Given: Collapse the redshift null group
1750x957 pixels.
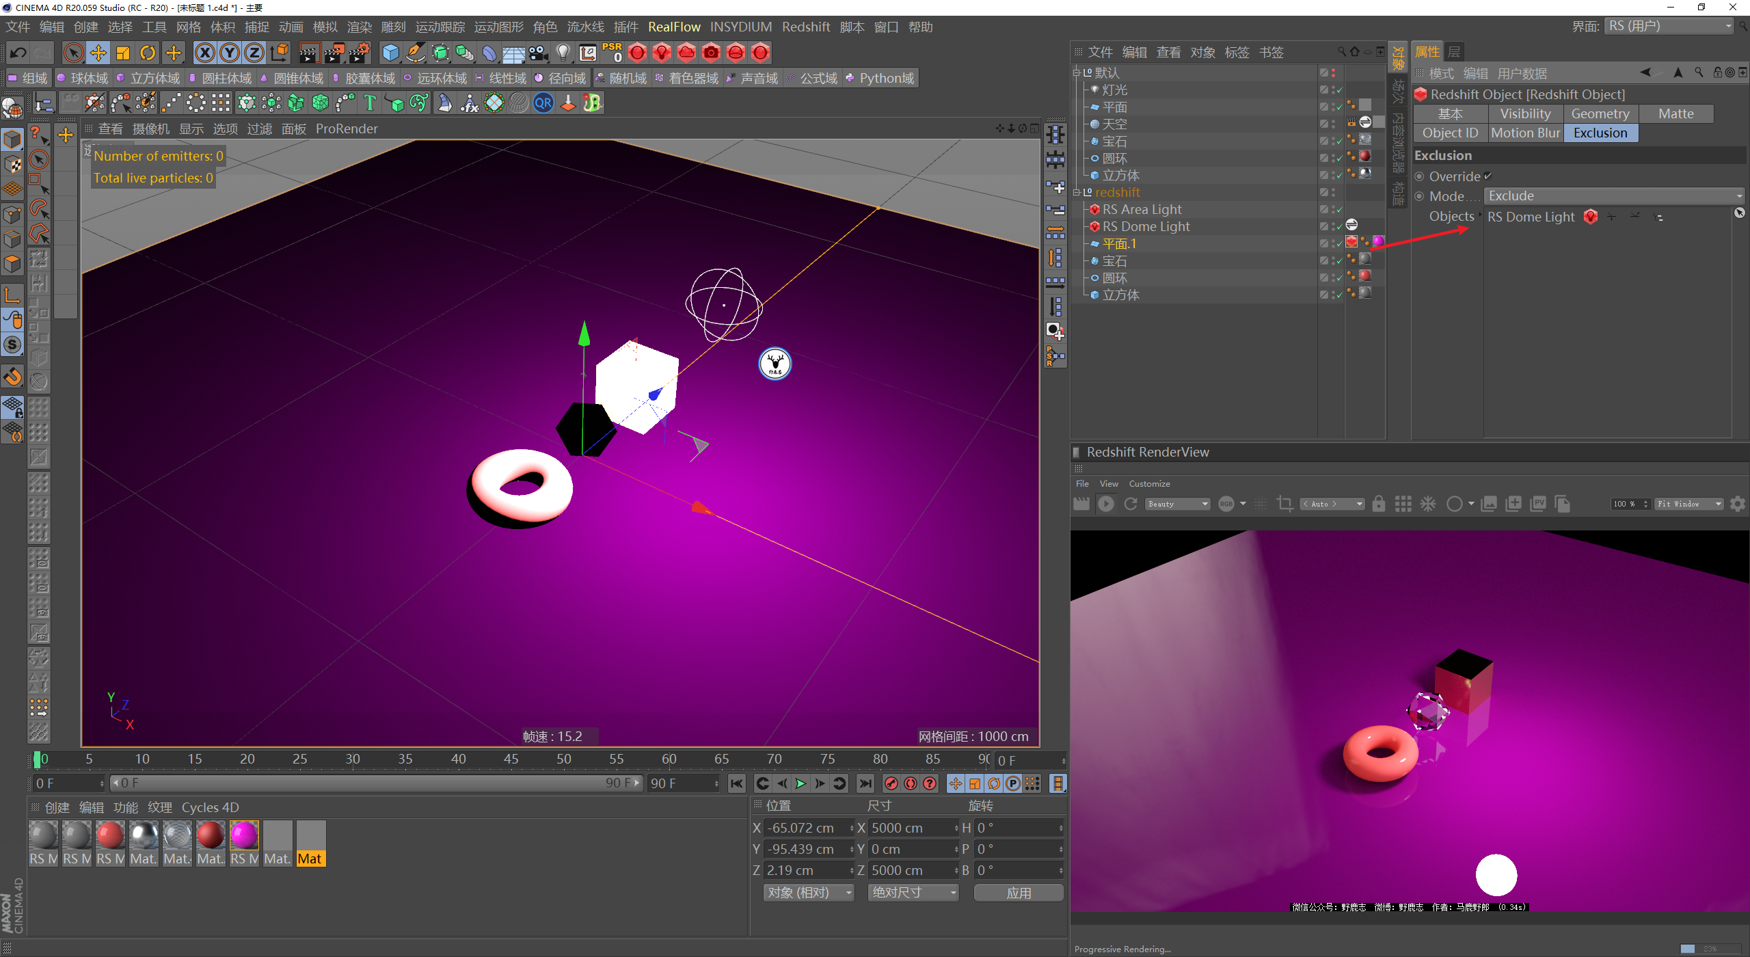Looking at the screenshot, I should point(1077,193).
